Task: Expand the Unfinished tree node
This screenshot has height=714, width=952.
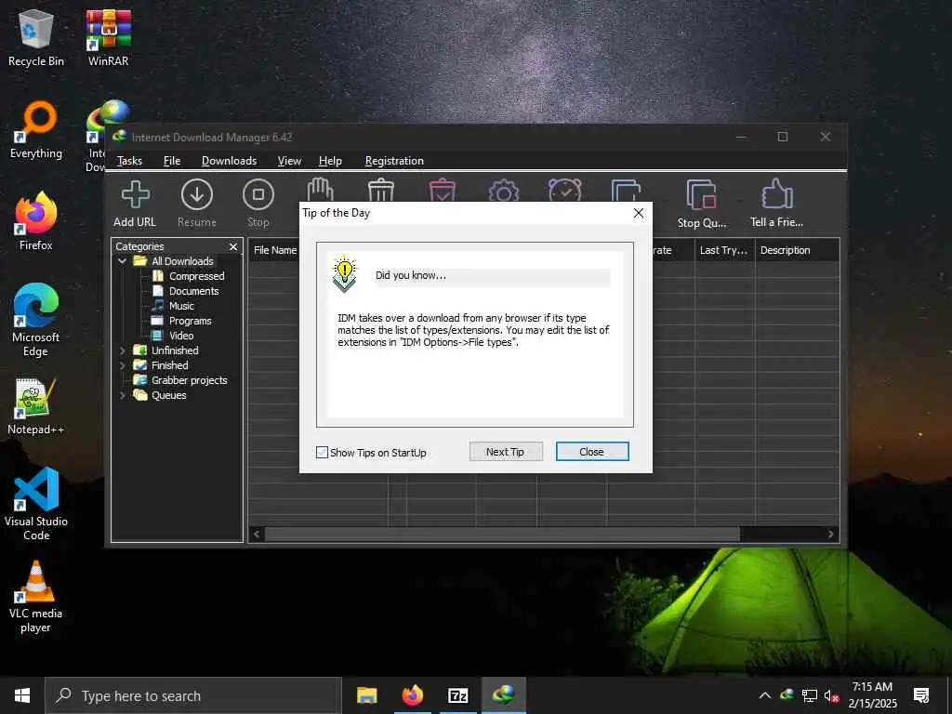Action: point(123,350)
